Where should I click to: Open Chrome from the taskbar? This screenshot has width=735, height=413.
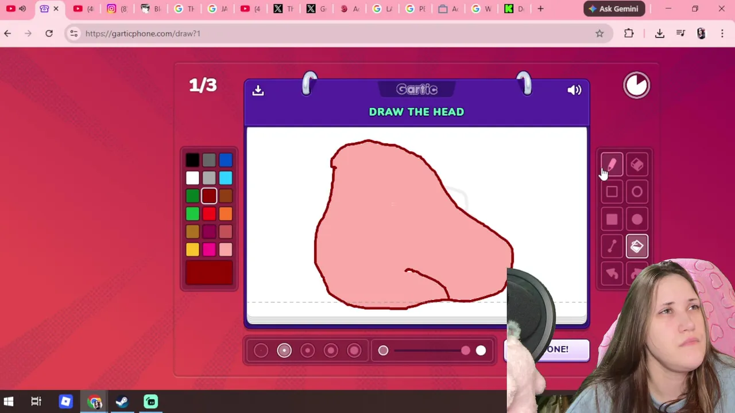pos(95,402)
